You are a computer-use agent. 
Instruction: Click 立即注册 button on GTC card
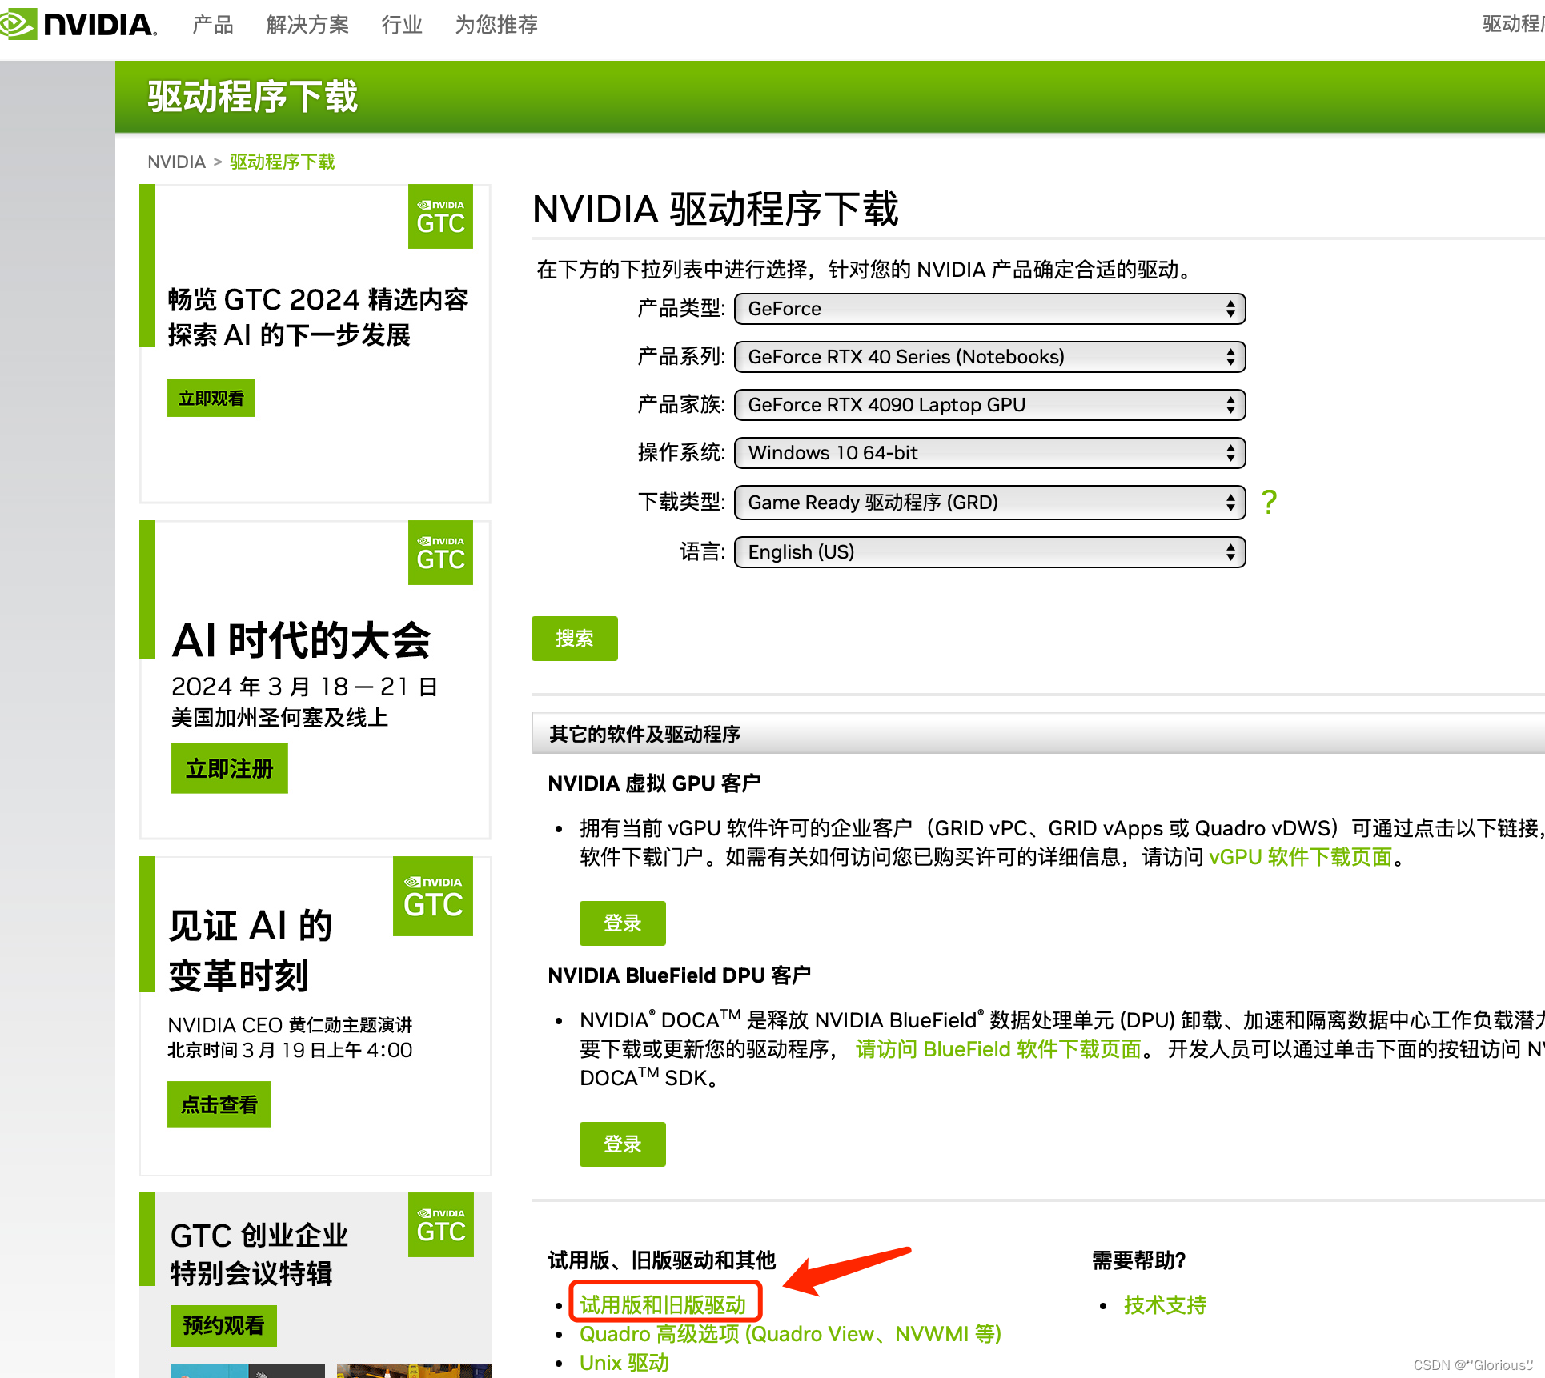click(229, 769)
